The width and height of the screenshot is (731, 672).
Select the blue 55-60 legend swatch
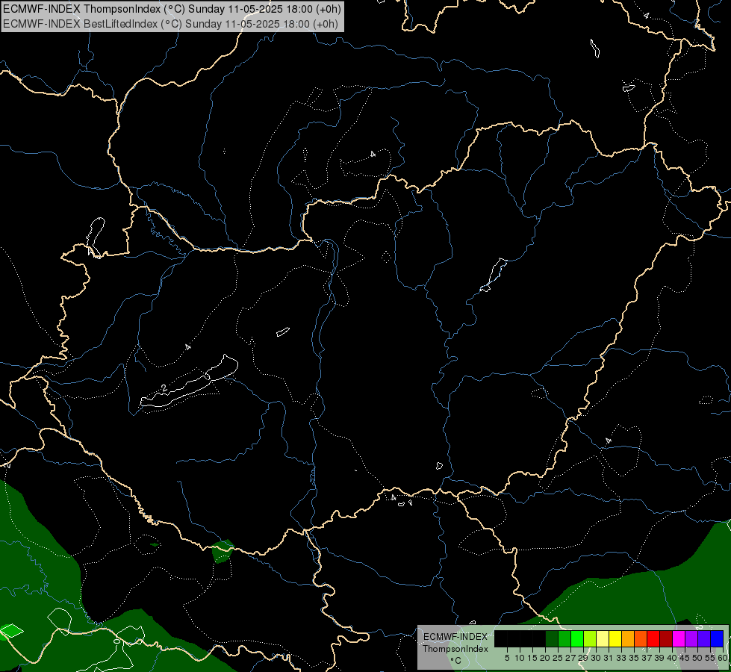click(717, 638)
